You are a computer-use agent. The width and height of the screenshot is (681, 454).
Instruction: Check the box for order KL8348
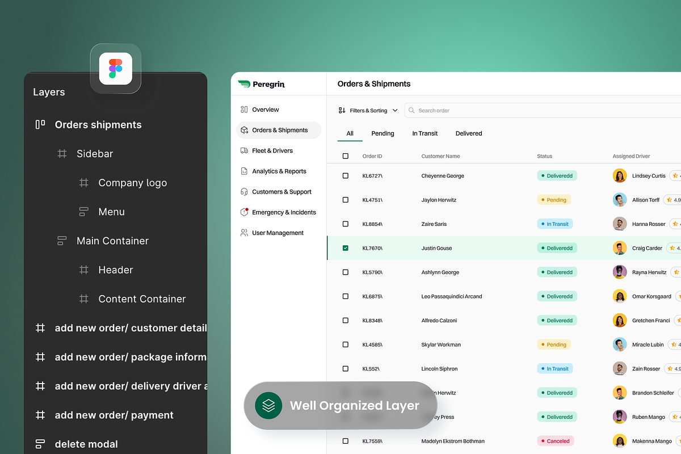coord(346,321)
